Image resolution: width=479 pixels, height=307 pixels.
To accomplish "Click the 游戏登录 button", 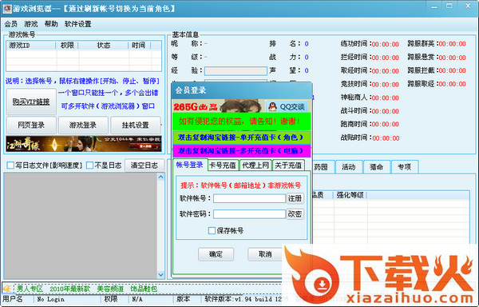I will (83, 125).
